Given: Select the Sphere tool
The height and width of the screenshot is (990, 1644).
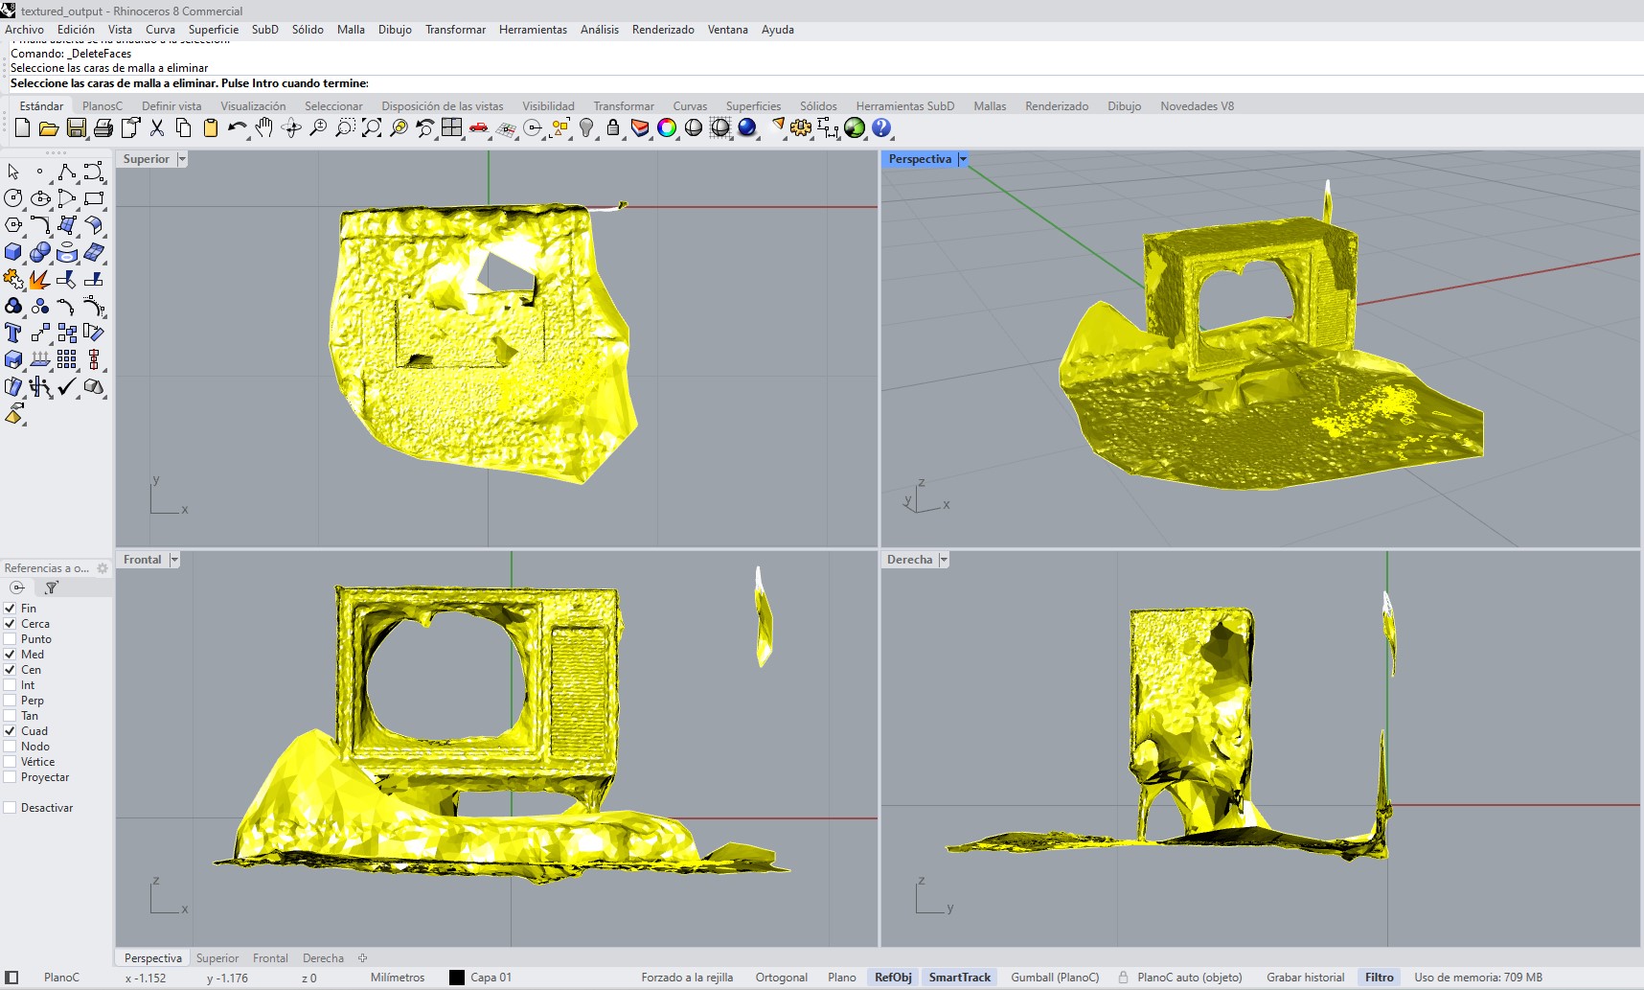Looking at the screenshot, I should (39, 253).
